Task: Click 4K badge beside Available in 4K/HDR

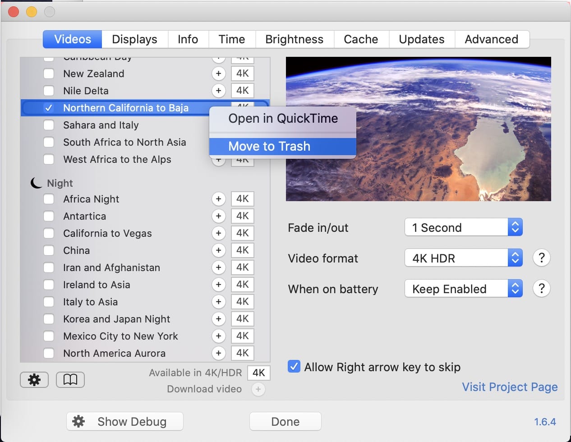Action: tap(259, 373)
